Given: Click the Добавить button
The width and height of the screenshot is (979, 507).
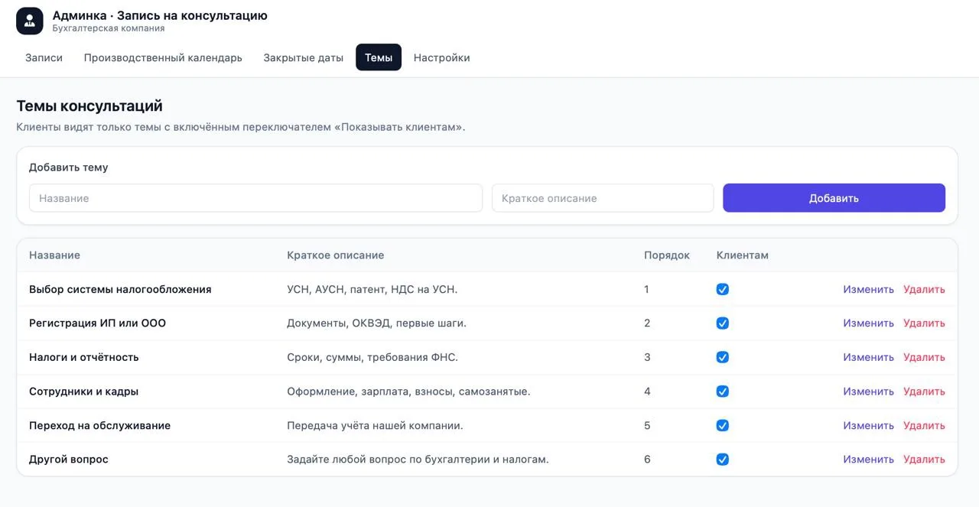Looking at the screenshot, I should click(834, 198).
